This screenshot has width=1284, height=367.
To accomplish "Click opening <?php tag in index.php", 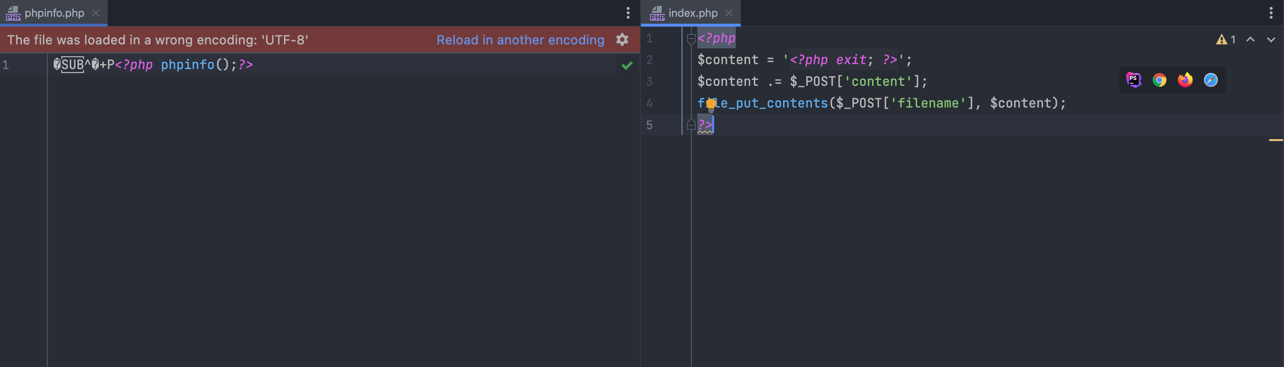I will click(x=716, y=38).
